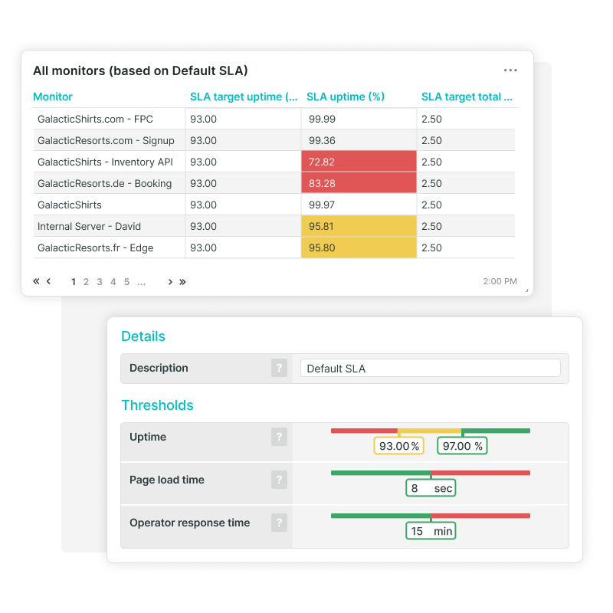
Task: Go to next page with single-right arrow
Action: click(x=170, y=282)
